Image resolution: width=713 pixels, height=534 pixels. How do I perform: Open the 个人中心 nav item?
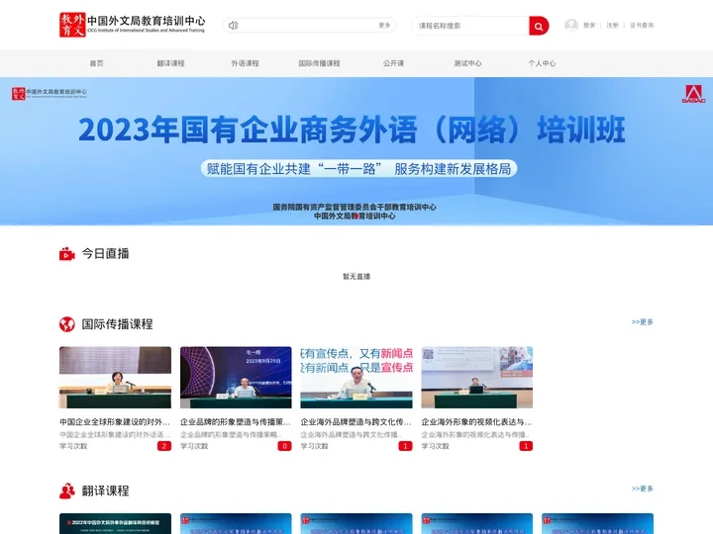tap(542, 63)
